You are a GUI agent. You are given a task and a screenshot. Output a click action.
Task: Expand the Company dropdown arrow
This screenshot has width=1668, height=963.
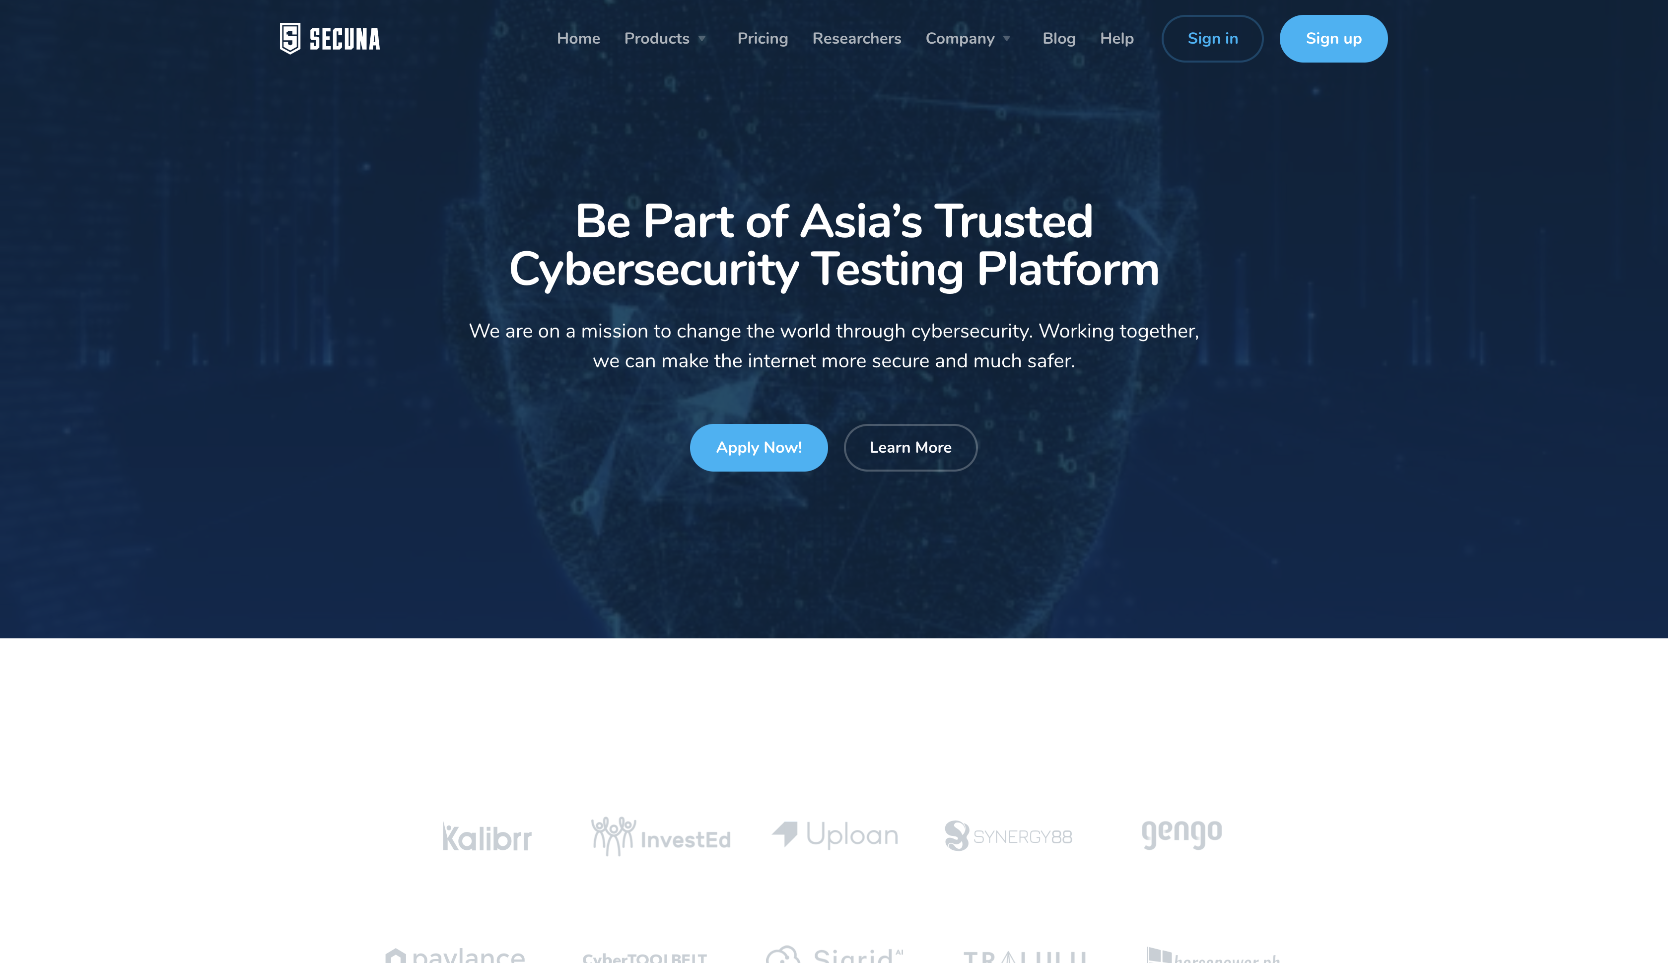tap(1007, 39)
